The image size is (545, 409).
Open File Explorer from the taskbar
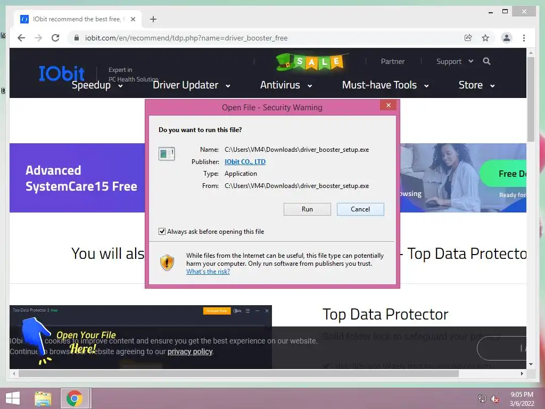(43, 398)
